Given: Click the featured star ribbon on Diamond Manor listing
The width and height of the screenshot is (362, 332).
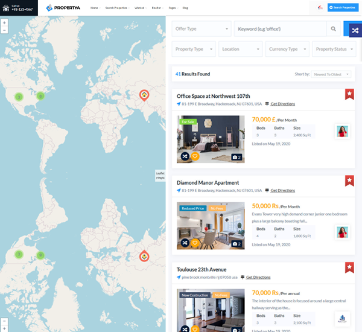Looking at the screenshot, I should 349,180.
